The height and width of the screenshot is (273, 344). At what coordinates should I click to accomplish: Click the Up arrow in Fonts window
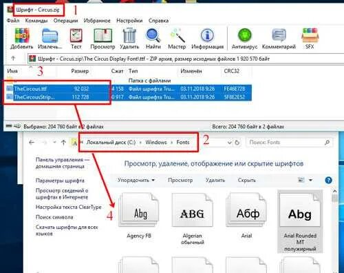click(63, 143)
